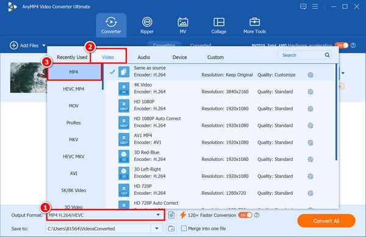Click help icon next to hardware acceleration
This screenshot has width=366, height=237.
(x=353, y=45)
